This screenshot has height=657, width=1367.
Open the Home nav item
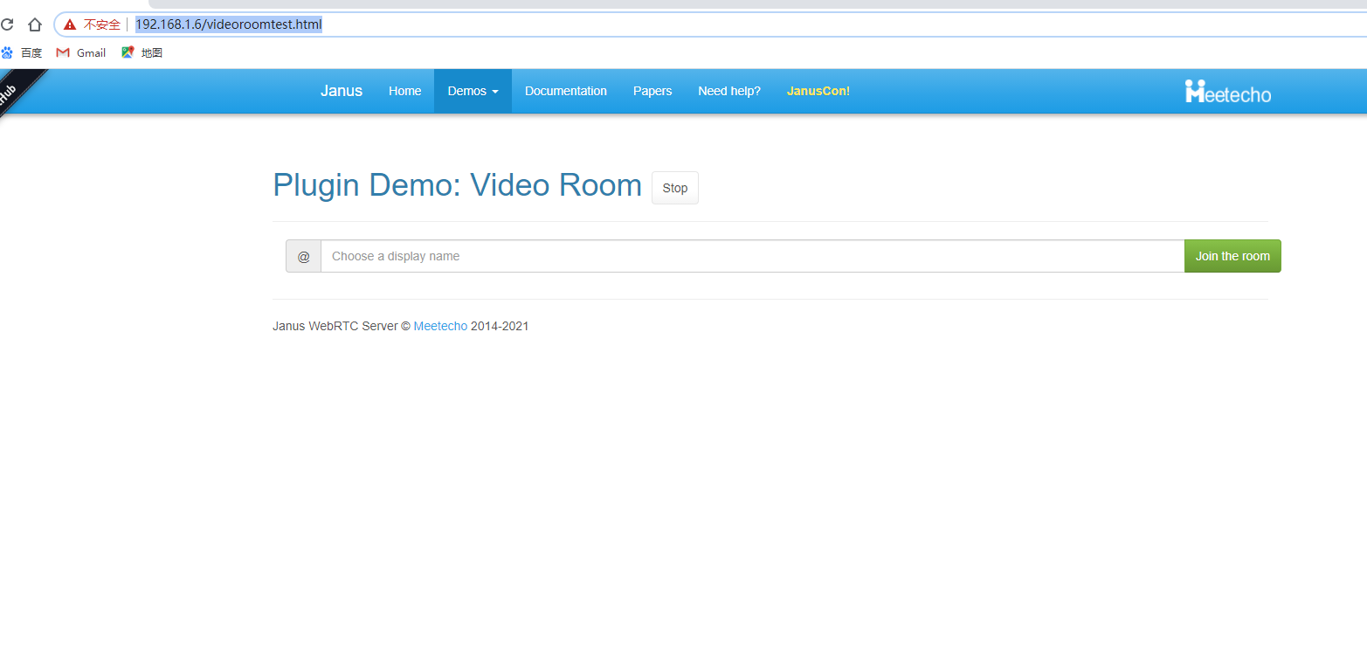click(x=405, y=91)
